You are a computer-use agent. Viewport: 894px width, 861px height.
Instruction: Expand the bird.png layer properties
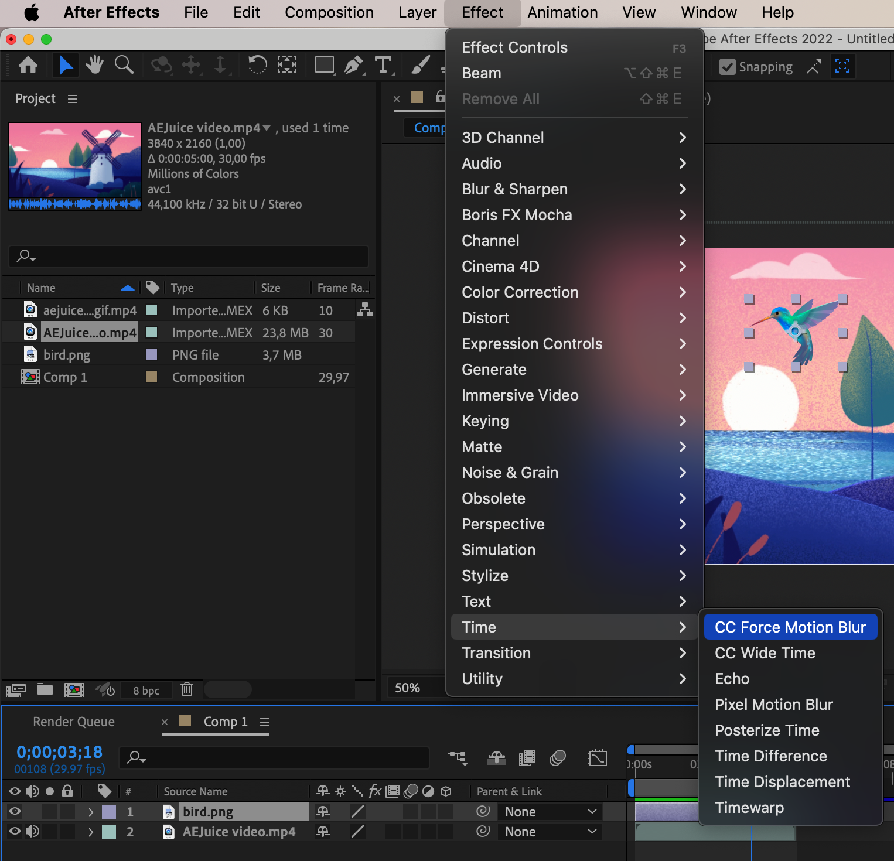coord(90,812)
